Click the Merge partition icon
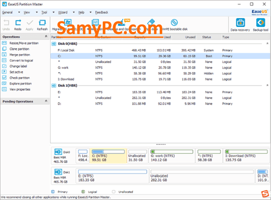This screenshot has width=271, height=200. [5, 54]
